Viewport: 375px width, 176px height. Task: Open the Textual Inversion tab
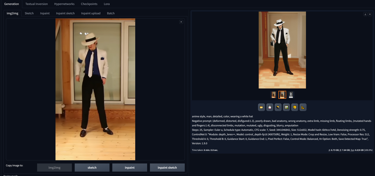click(37, 4)
